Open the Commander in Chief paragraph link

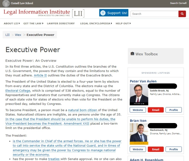coord(67,148)
